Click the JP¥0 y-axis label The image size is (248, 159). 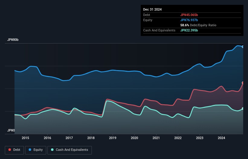pyautogui.click(x=11, y=131)
